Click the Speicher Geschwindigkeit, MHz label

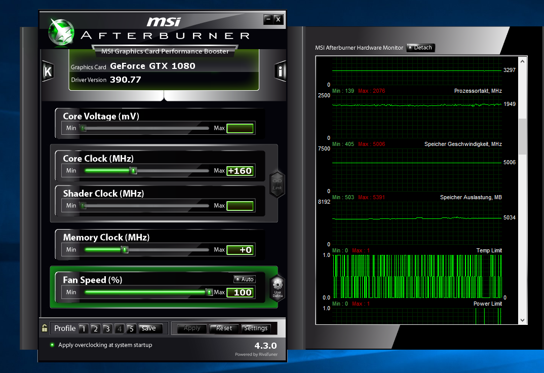(463, 144)
